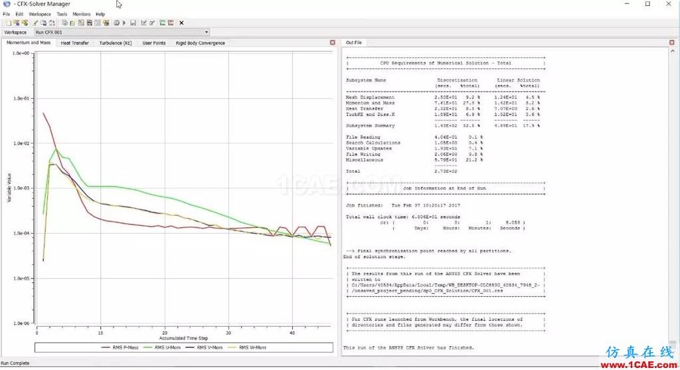Image resolution: width=680 pixels, height=370 pixels.
Task: Open the Workspace menu
Action: click(x=40, y=14)
